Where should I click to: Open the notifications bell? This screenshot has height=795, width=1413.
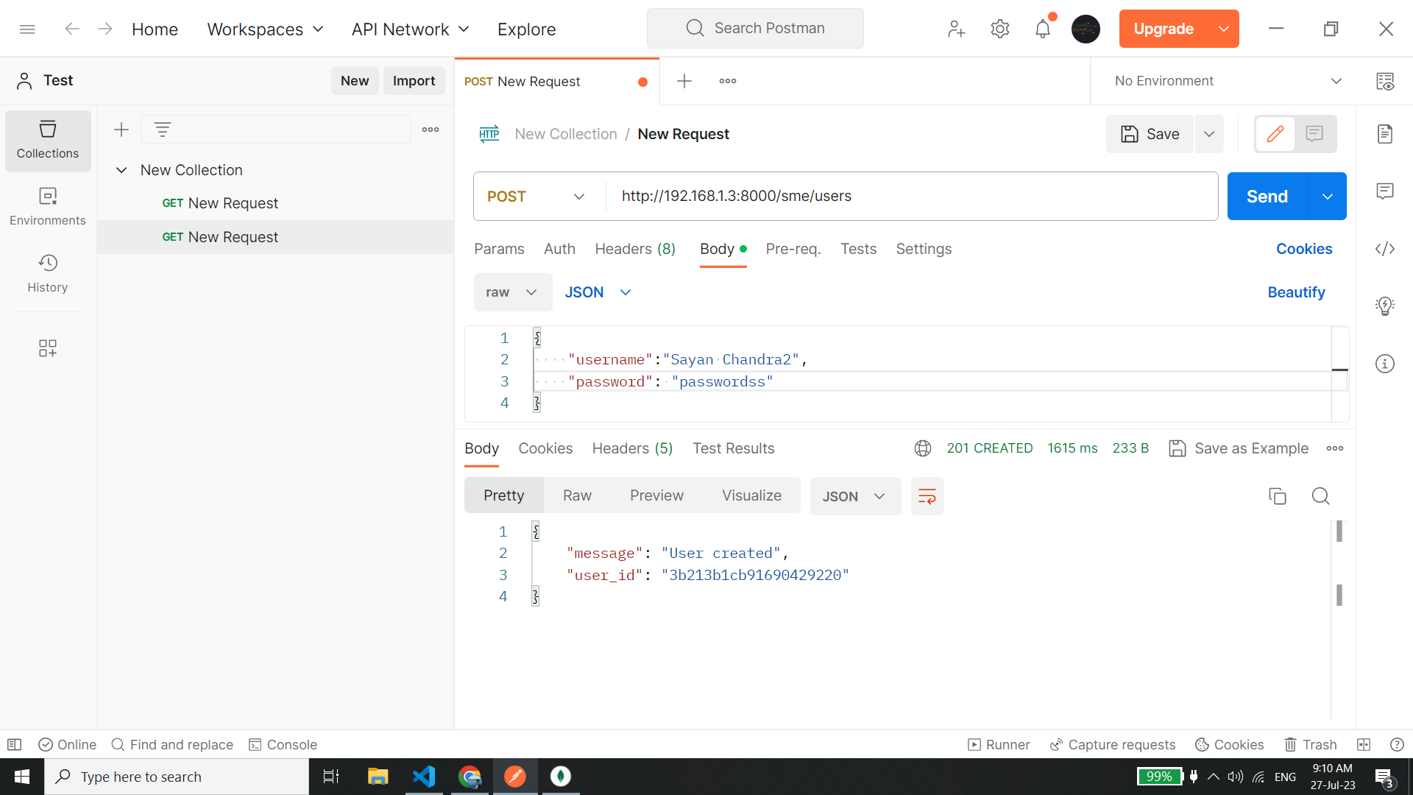(1042, 29)
